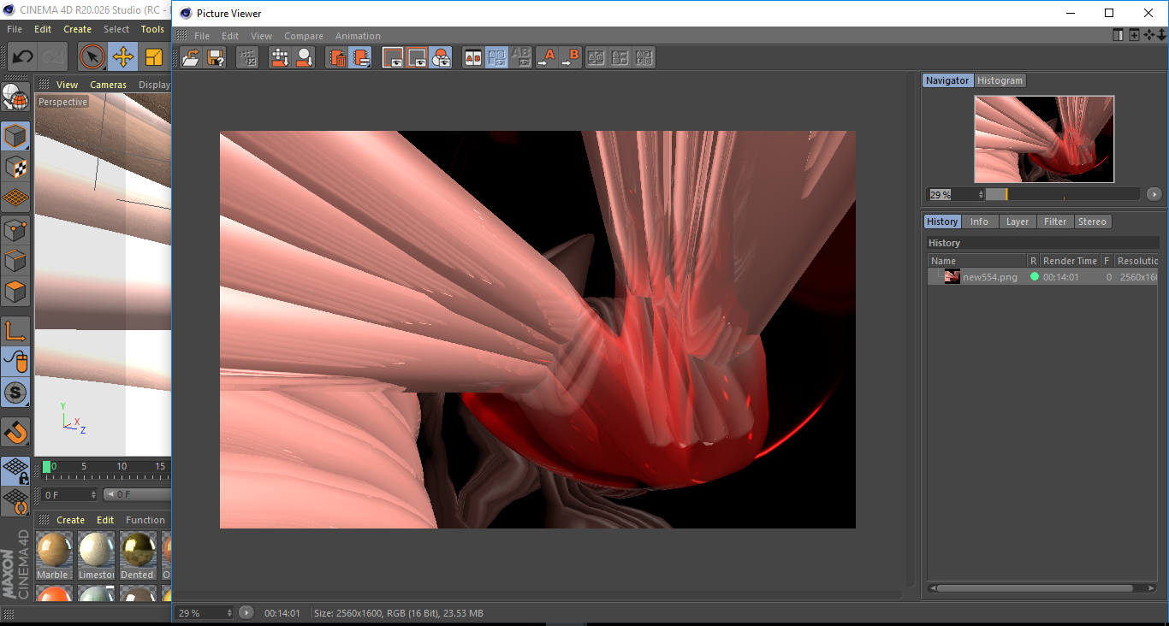Select the Workplane orange grid icon
1169x626 pixels.
pos(15,198)
